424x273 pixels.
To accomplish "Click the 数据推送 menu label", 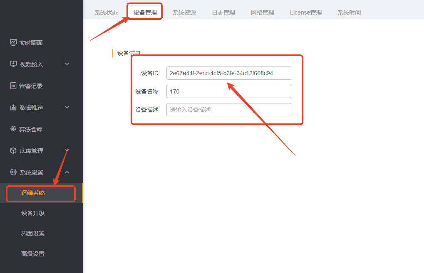I will pos(31,108).
